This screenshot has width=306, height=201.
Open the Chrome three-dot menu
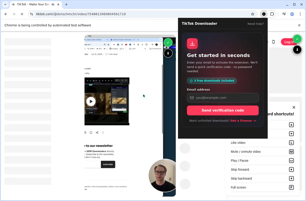[300, 14]
